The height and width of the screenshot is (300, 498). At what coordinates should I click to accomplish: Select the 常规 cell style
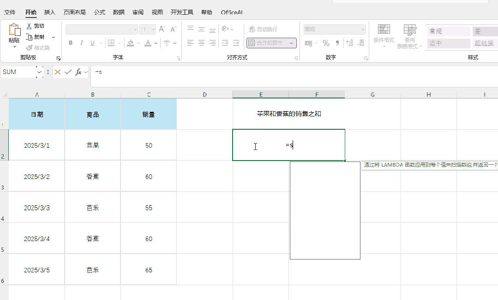coord(449,31)
